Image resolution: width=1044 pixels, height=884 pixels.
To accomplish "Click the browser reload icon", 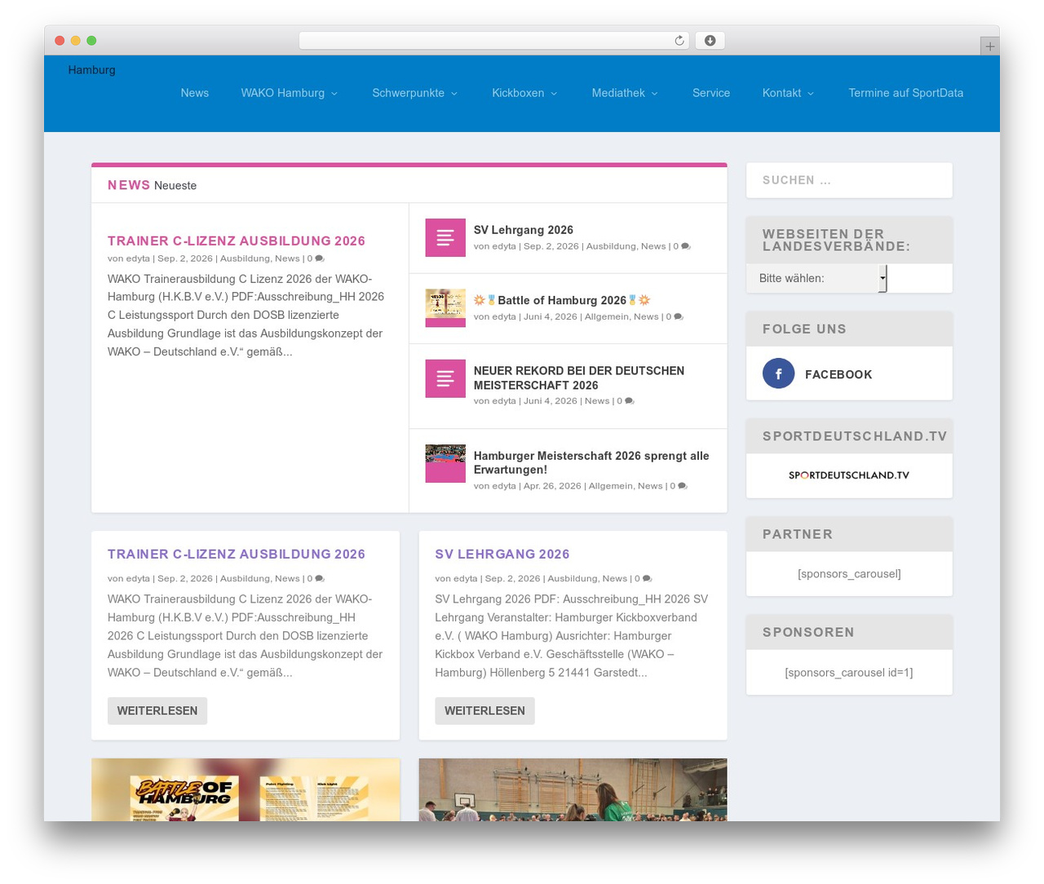I will coord(679,41).
